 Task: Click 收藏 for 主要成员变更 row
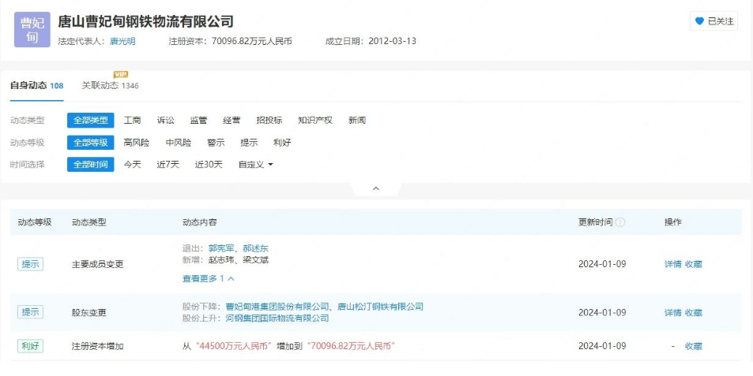click(x=693, y=264)
